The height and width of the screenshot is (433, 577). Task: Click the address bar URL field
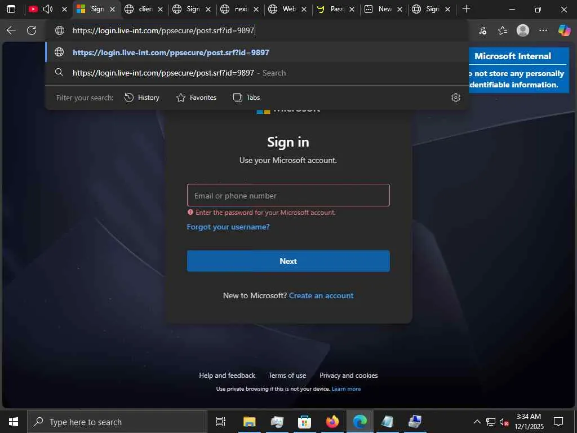coord(258,30)
